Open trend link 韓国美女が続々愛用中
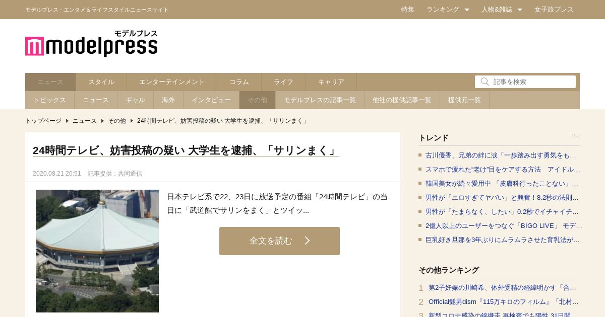The image size is (605, 317). [x=502, y=184]
